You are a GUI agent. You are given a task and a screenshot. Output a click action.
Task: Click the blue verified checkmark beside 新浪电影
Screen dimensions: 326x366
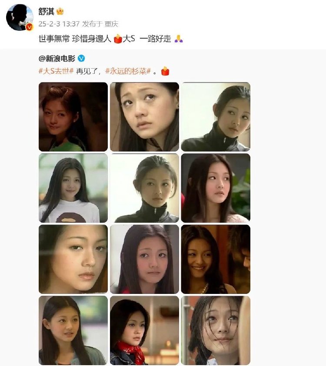pos(81,58)
